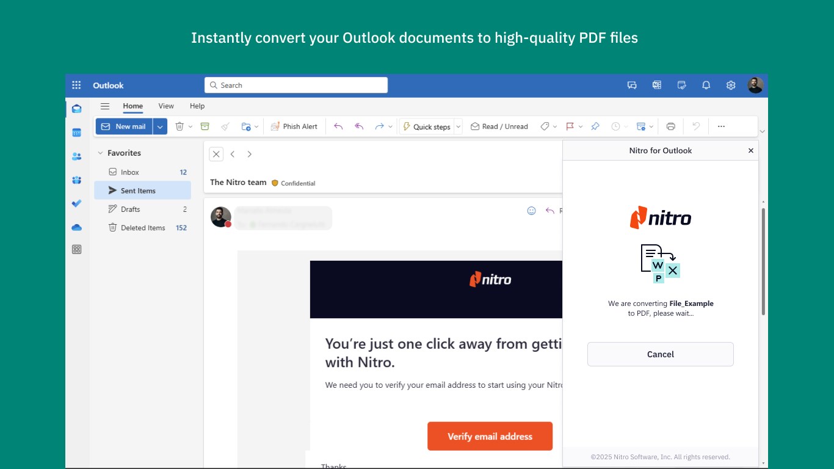Screen dimensions: 834x469
Task: Click the Reply arrow in toolbar
Action: (338, 126)
